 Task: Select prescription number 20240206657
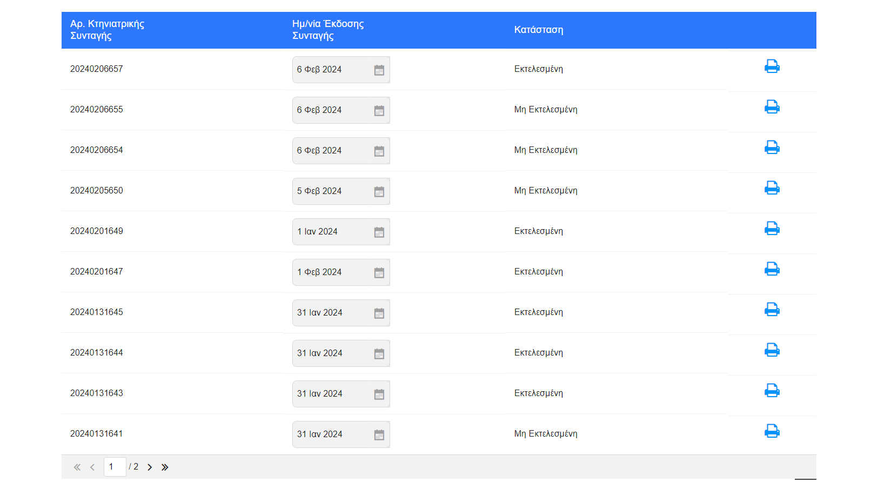97,69
